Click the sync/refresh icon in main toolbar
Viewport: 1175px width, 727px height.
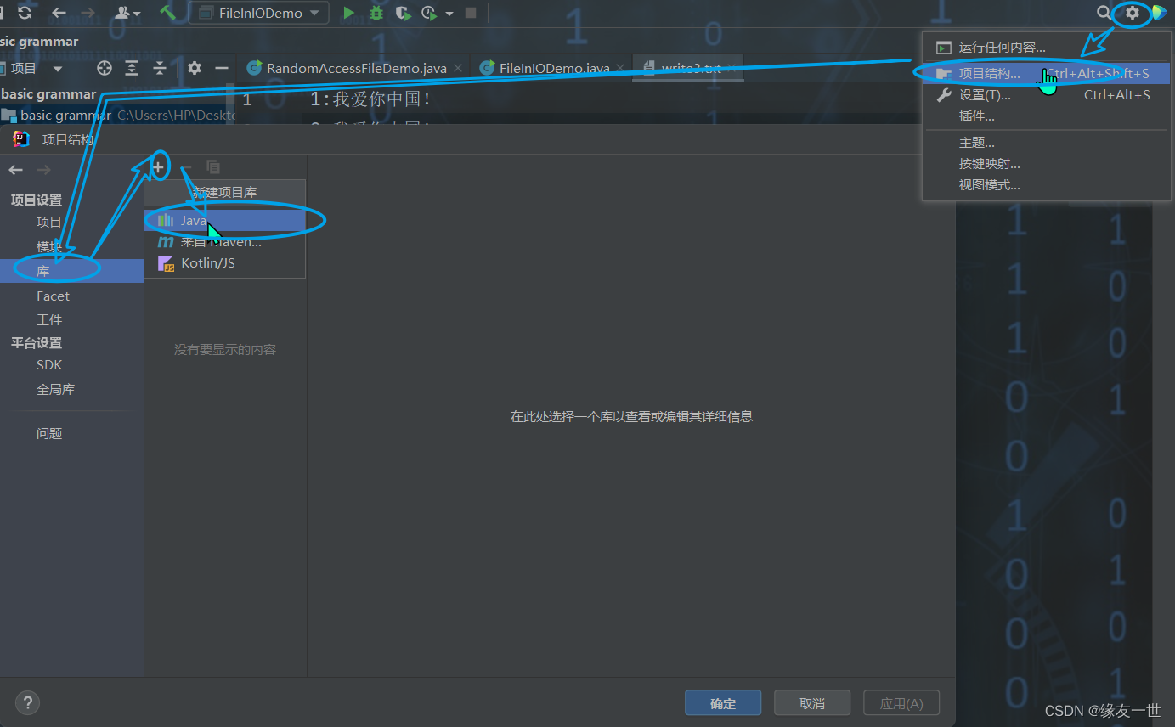(25, 13)
